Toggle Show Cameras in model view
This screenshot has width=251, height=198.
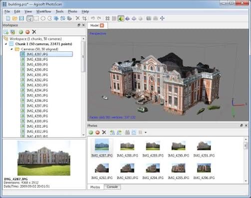pos(149,18)
